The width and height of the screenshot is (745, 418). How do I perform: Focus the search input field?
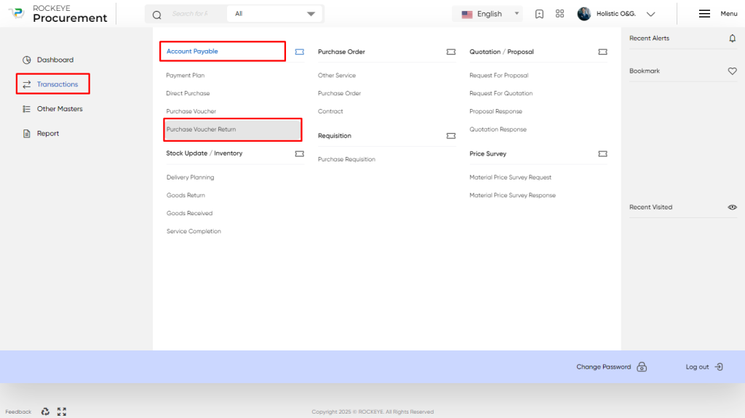(x=196, y=14)
